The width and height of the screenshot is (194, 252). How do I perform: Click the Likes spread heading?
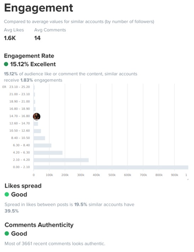(23, 186)
